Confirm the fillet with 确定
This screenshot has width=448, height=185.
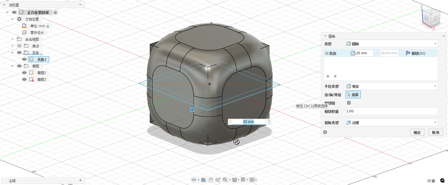point(417,132)
